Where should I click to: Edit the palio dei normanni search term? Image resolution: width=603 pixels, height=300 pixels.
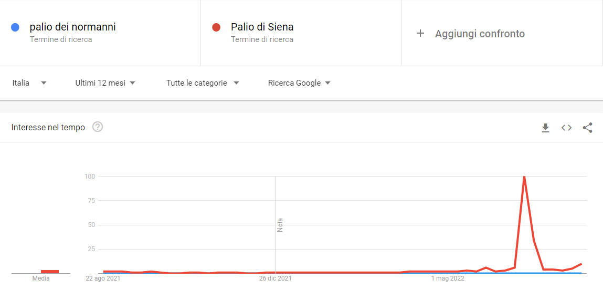point(72,27)
